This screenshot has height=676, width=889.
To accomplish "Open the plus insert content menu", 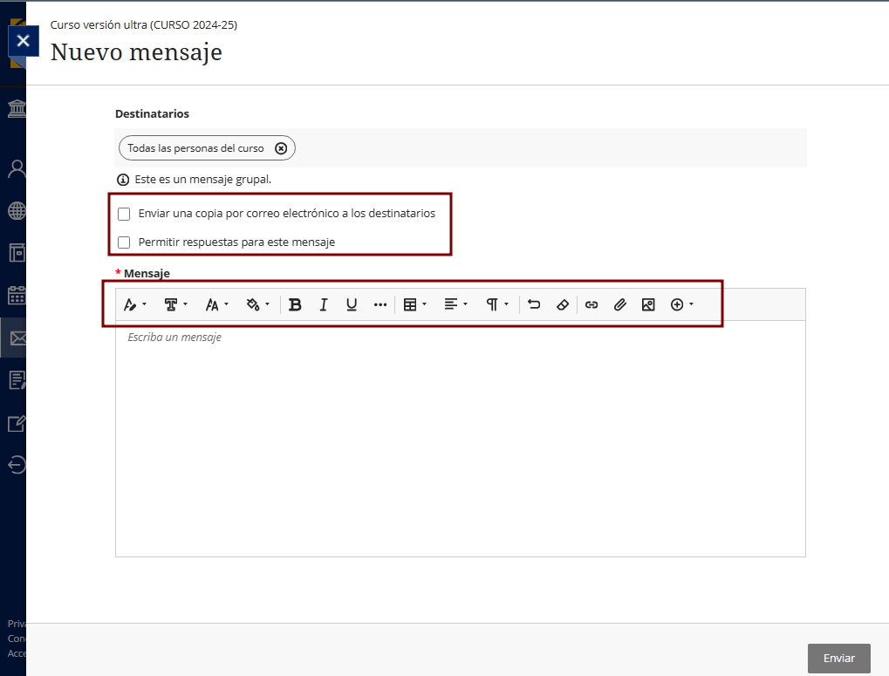I will coord(681,304).
